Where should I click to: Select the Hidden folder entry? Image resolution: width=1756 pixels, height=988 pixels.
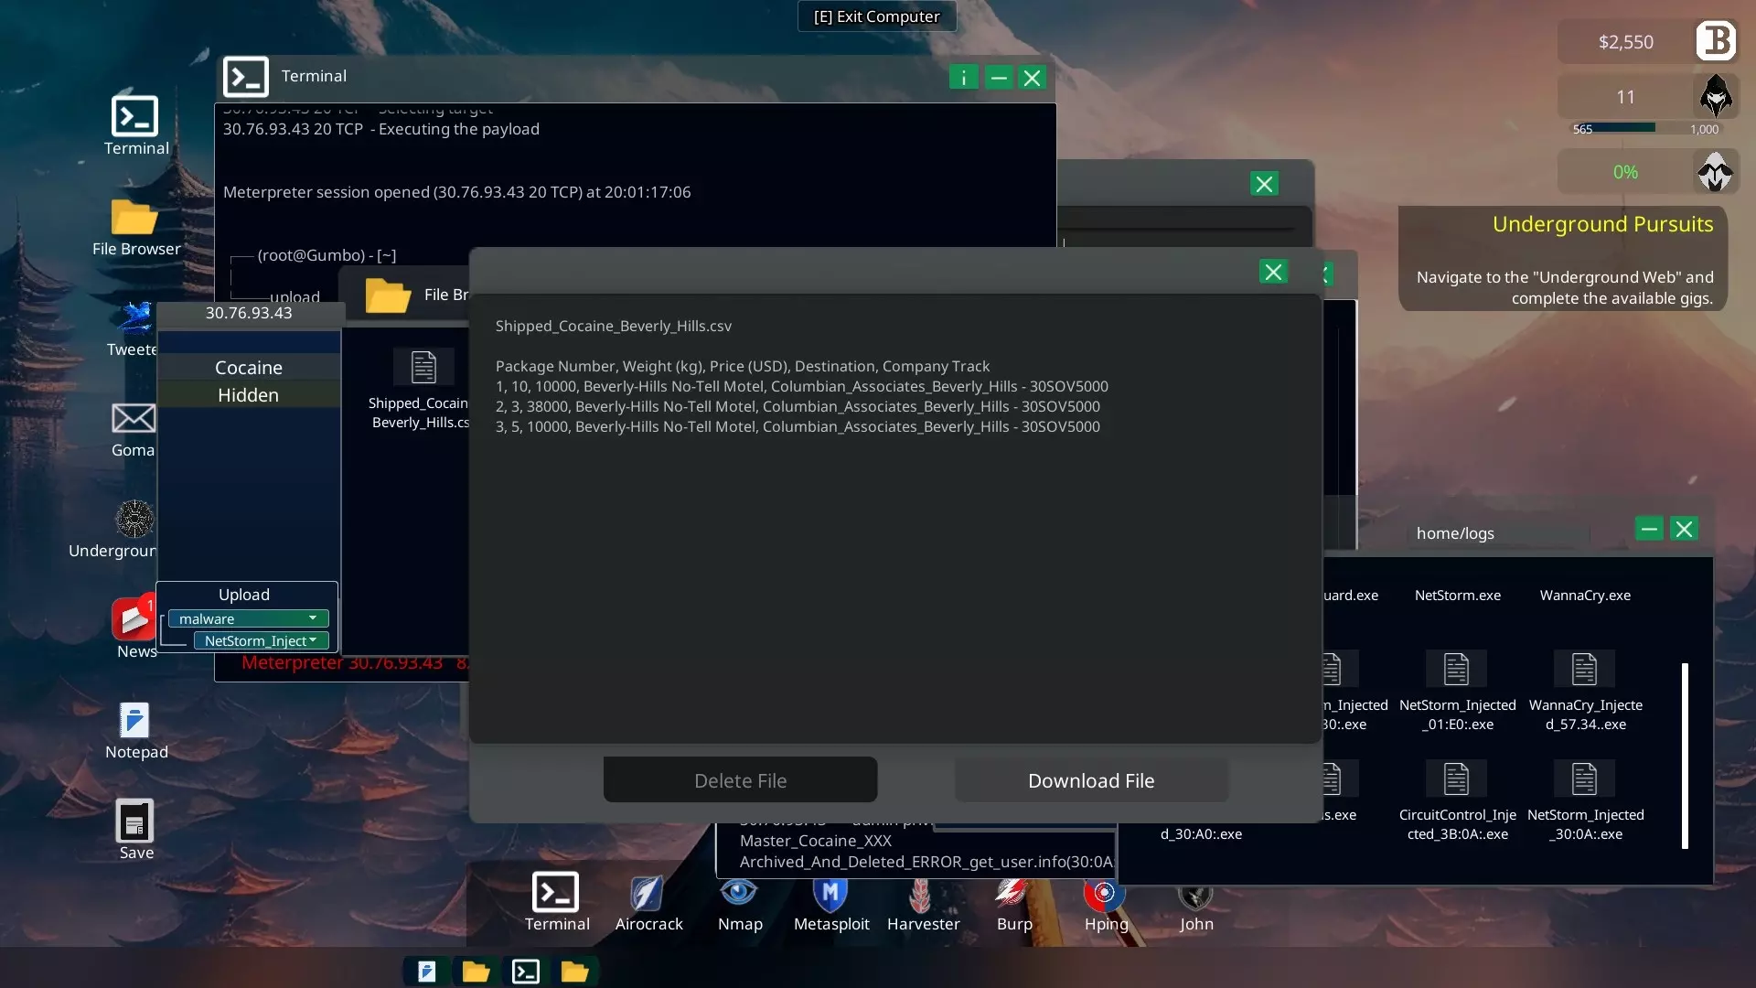(249, 395)
